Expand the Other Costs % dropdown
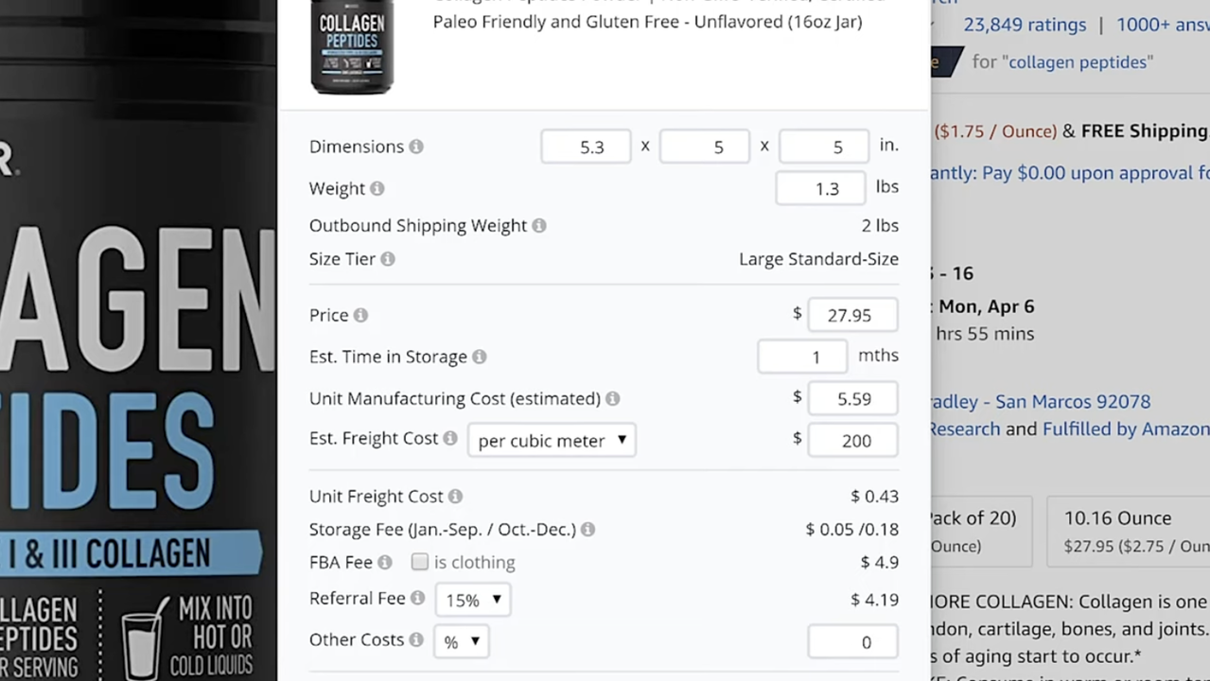Screen dimensions: 1210x681 (461, 641)
